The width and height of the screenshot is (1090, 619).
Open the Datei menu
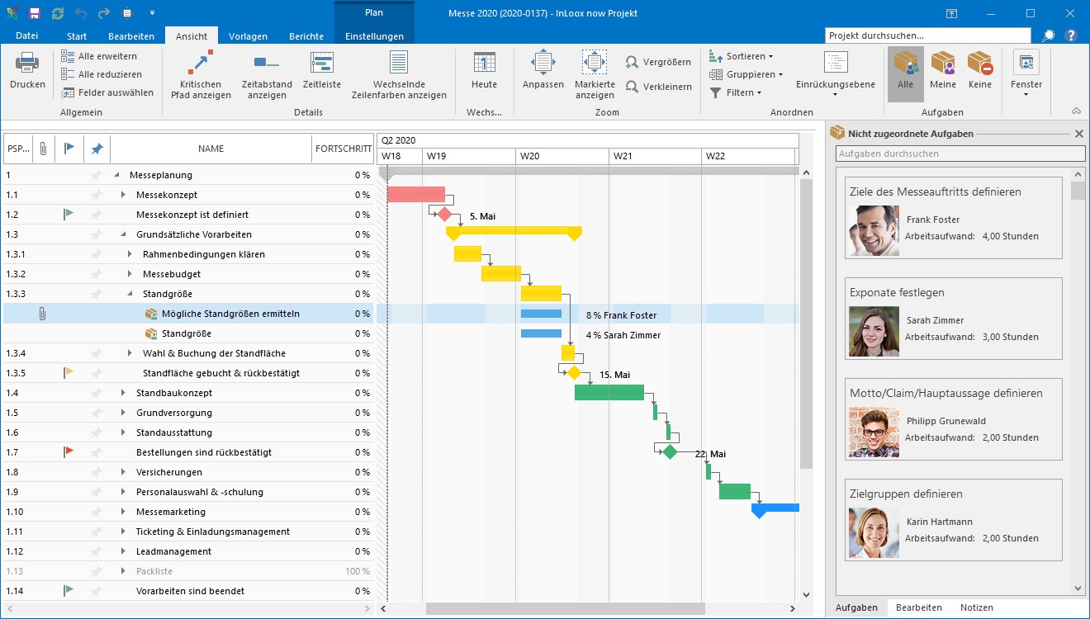tap(27, 36)
